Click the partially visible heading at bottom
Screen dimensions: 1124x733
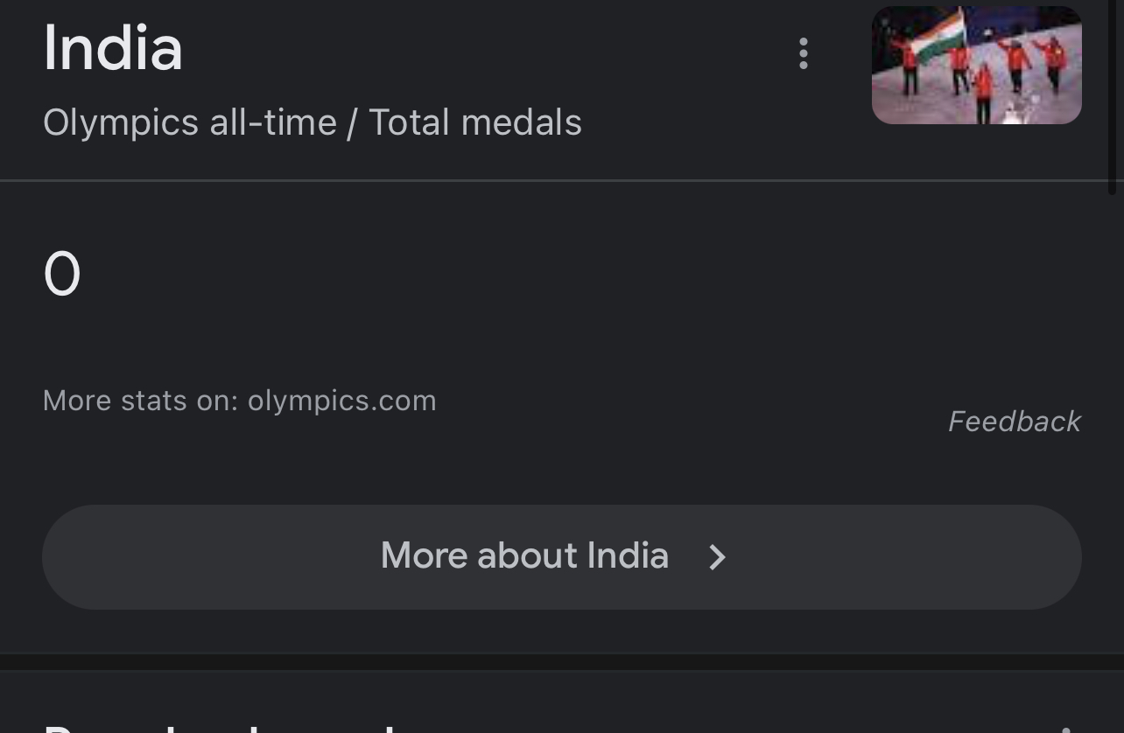pos(219,727)
